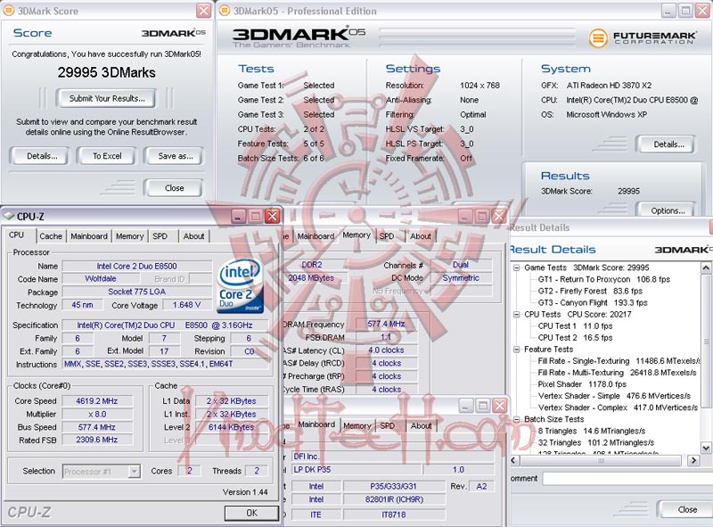Screen dimensions: 713x527
Task: Select GT2 - Firefly Forest row
Action: 590,291
